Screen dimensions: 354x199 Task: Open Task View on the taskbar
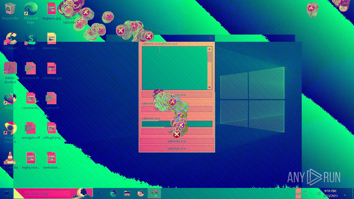tap(100, 193)
